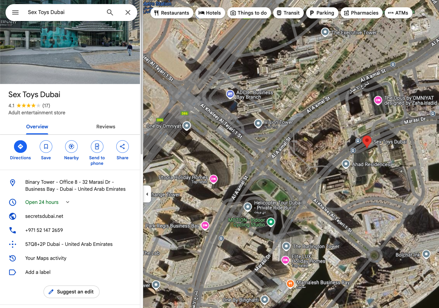Click the clock hours icon
Screen dimensions: 439x308
[x=13, y=202]
